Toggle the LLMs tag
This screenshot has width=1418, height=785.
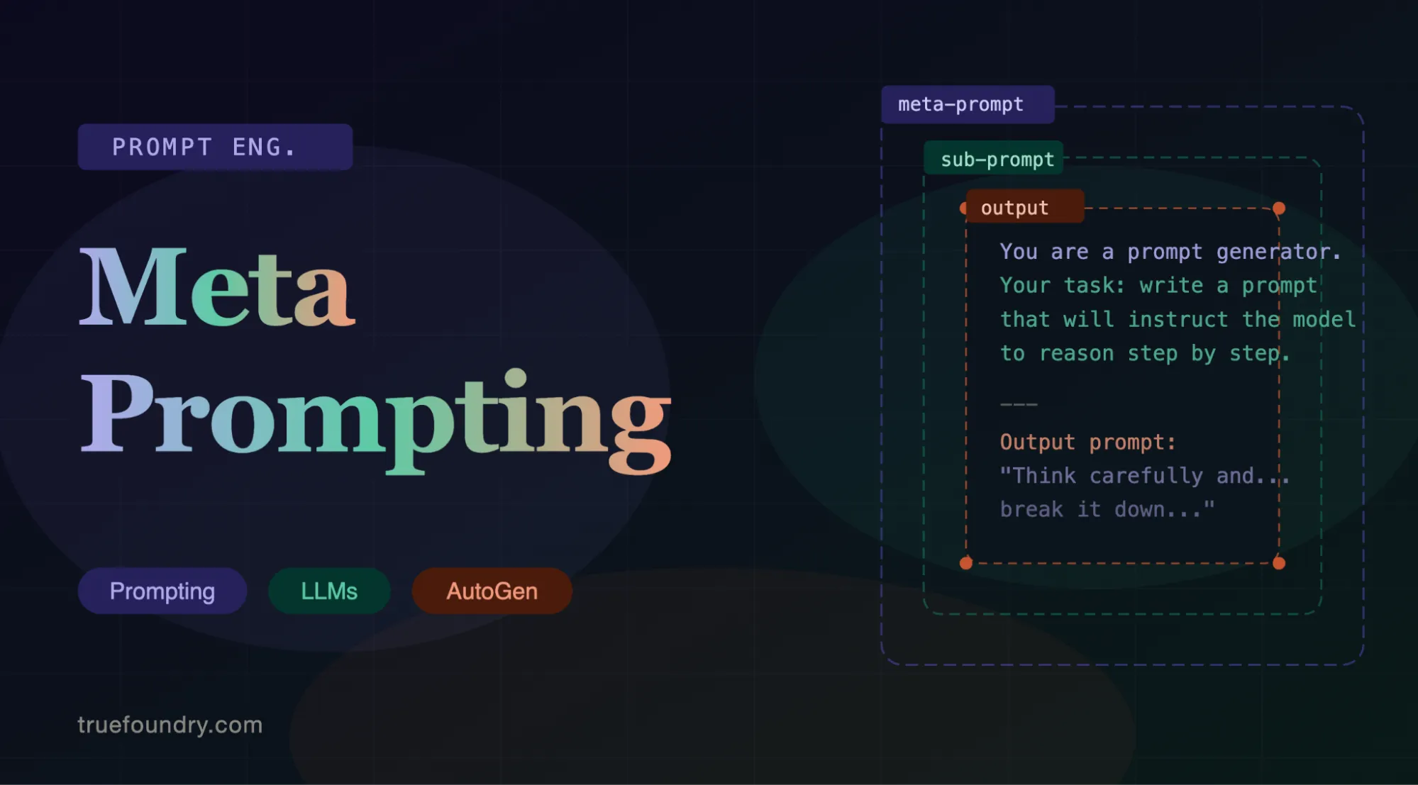pyautogui.click(x=328, y=590)
